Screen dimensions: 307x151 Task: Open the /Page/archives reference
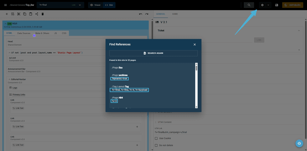tap(120, 75)
